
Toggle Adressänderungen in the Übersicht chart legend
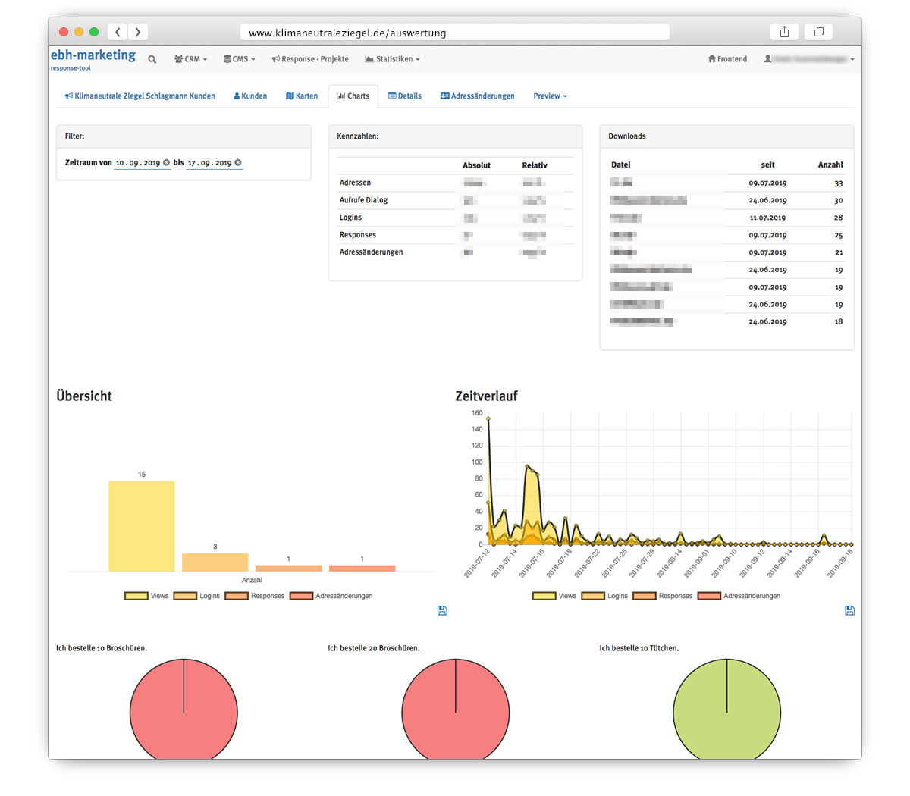point(331,596)
